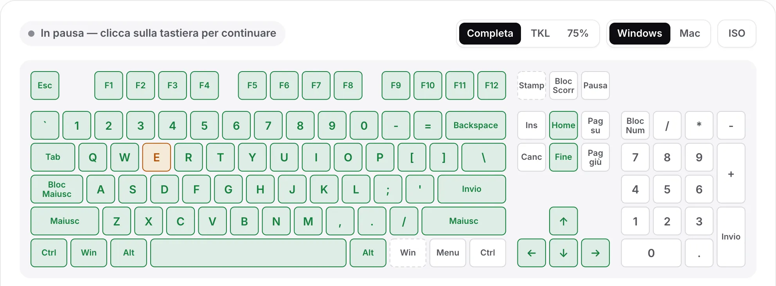Click the dashed Stamp key
Viewport: 776px width, 286px height.
pyautogui.click(x=532, y=86)
